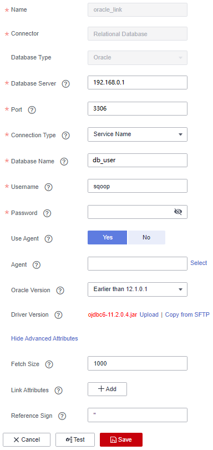Click Upload link for driver
The image size is (213, 450).
(149, 314)
